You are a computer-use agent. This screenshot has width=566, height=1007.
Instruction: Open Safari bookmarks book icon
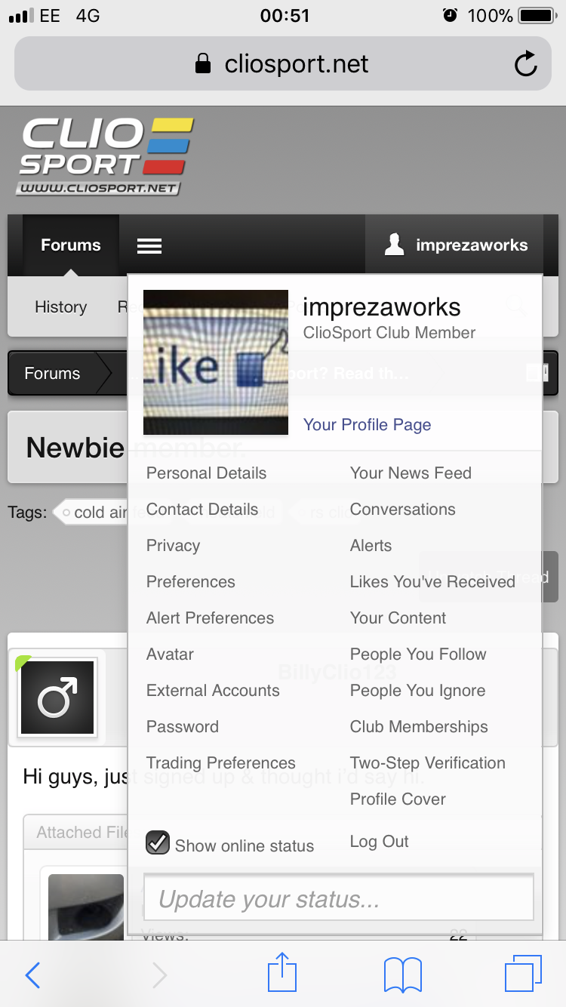(402, 975)
